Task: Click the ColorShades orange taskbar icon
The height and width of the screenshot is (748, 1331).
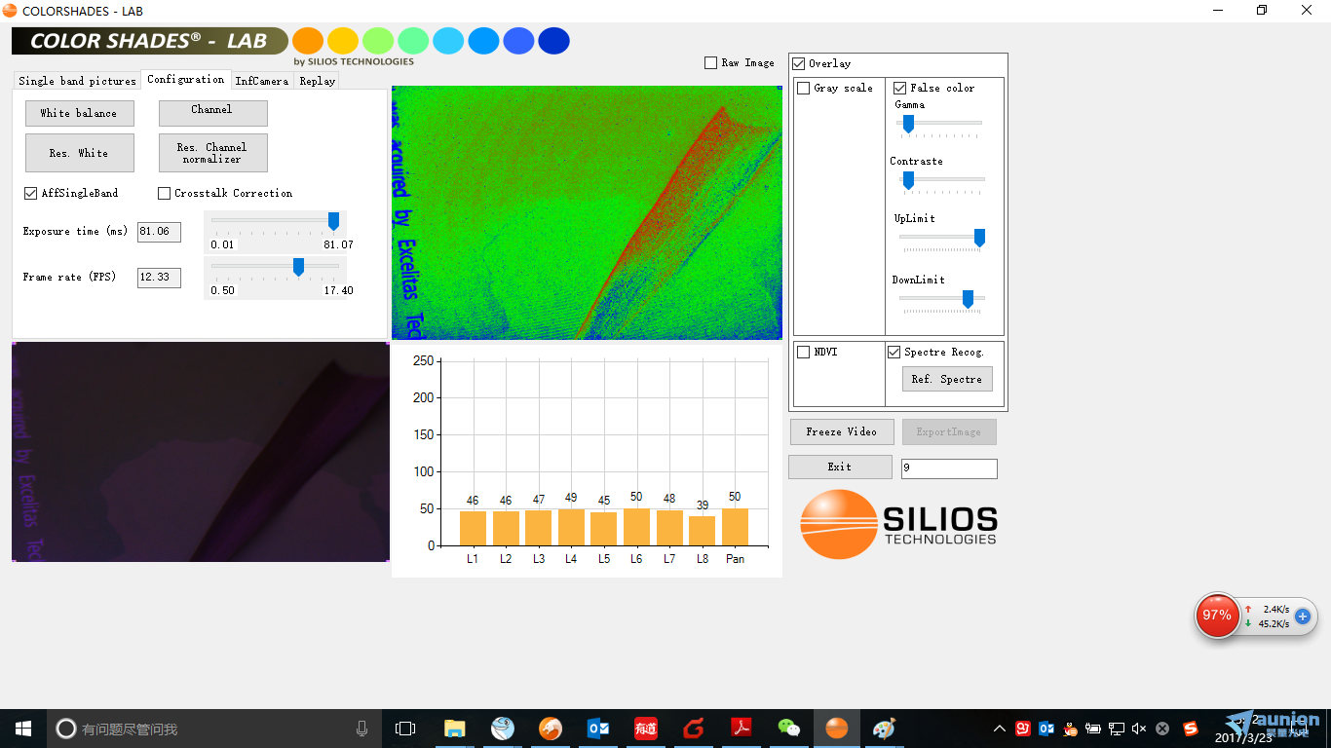Action: [x=837, y=729]
